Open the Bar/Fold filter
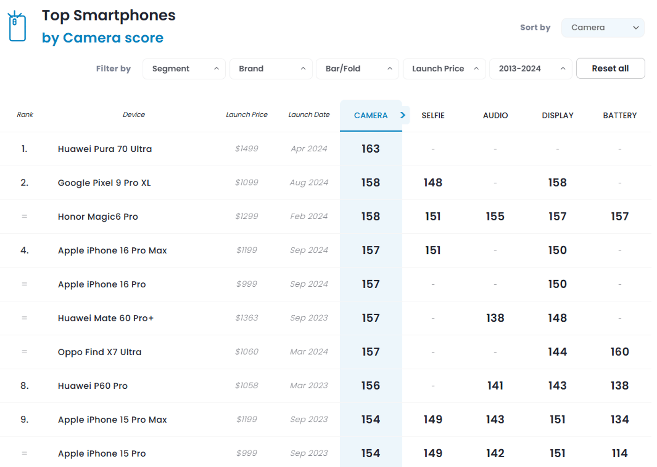The image size is (657, 467). pyautogui.click(x=357, y=69)
